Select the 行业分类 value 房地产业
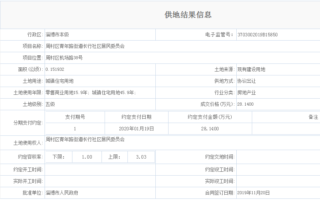The height and width of the screenshot is (200, 320). coord(246,93)
